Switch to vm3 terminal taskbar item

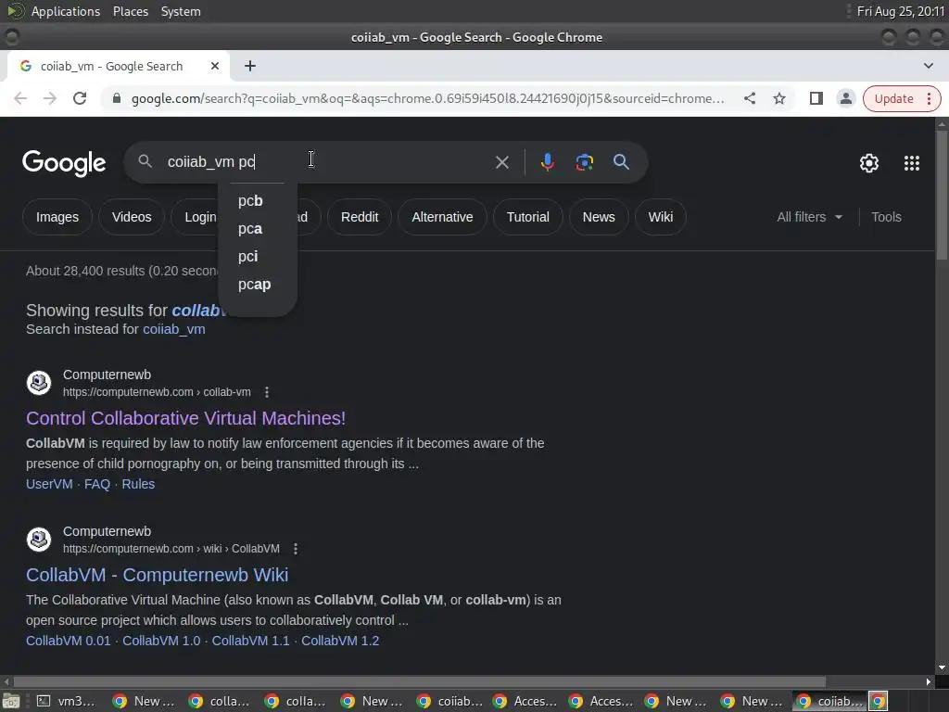click(67, 701)
